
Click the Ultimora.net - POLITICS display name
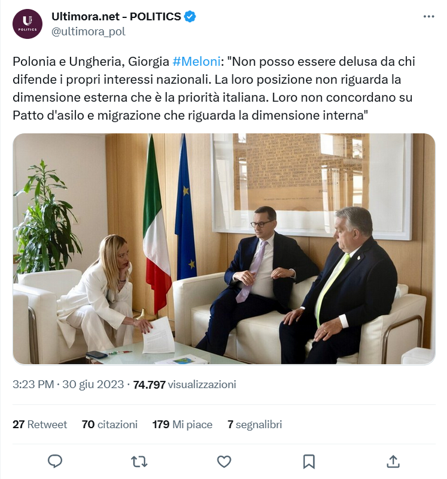point(116,17)
